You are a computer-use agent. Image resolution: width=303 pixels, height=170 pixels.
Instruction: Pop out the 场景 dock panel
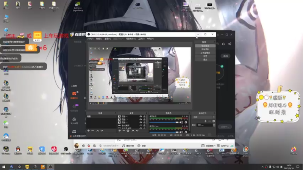116,113
